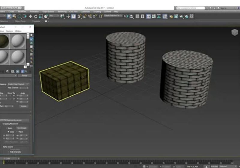240x168 pixels.
Task: Toggle the Spinner Snap button
Action: click(x=95, y=16)
